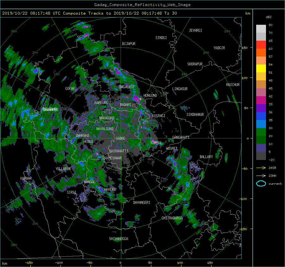Click the CHITRADURGA city label
The image size is (285, 267).
tap(172, 218)
